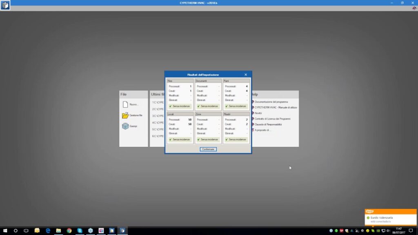Image resolution: width=418 pixels, height=235 pixels.
Task: Click the Windows Start button
Action: pos(5,231)
